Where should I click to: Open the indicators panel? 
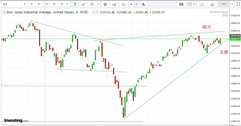pyautogui.click(x=114, y=4)
